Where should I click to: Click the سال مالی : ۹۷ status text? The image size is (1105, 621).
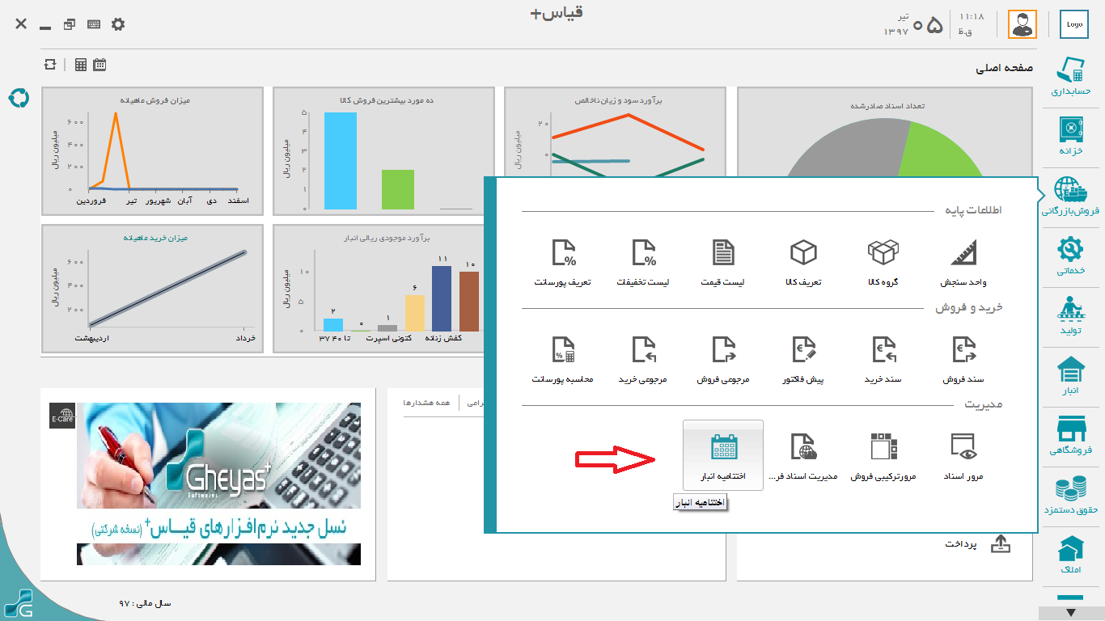(146, 603)
